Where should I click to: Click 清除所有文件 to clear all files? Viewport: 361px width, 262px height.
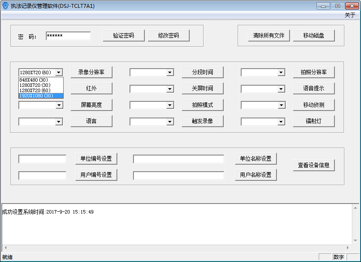(x=269, y=36)
